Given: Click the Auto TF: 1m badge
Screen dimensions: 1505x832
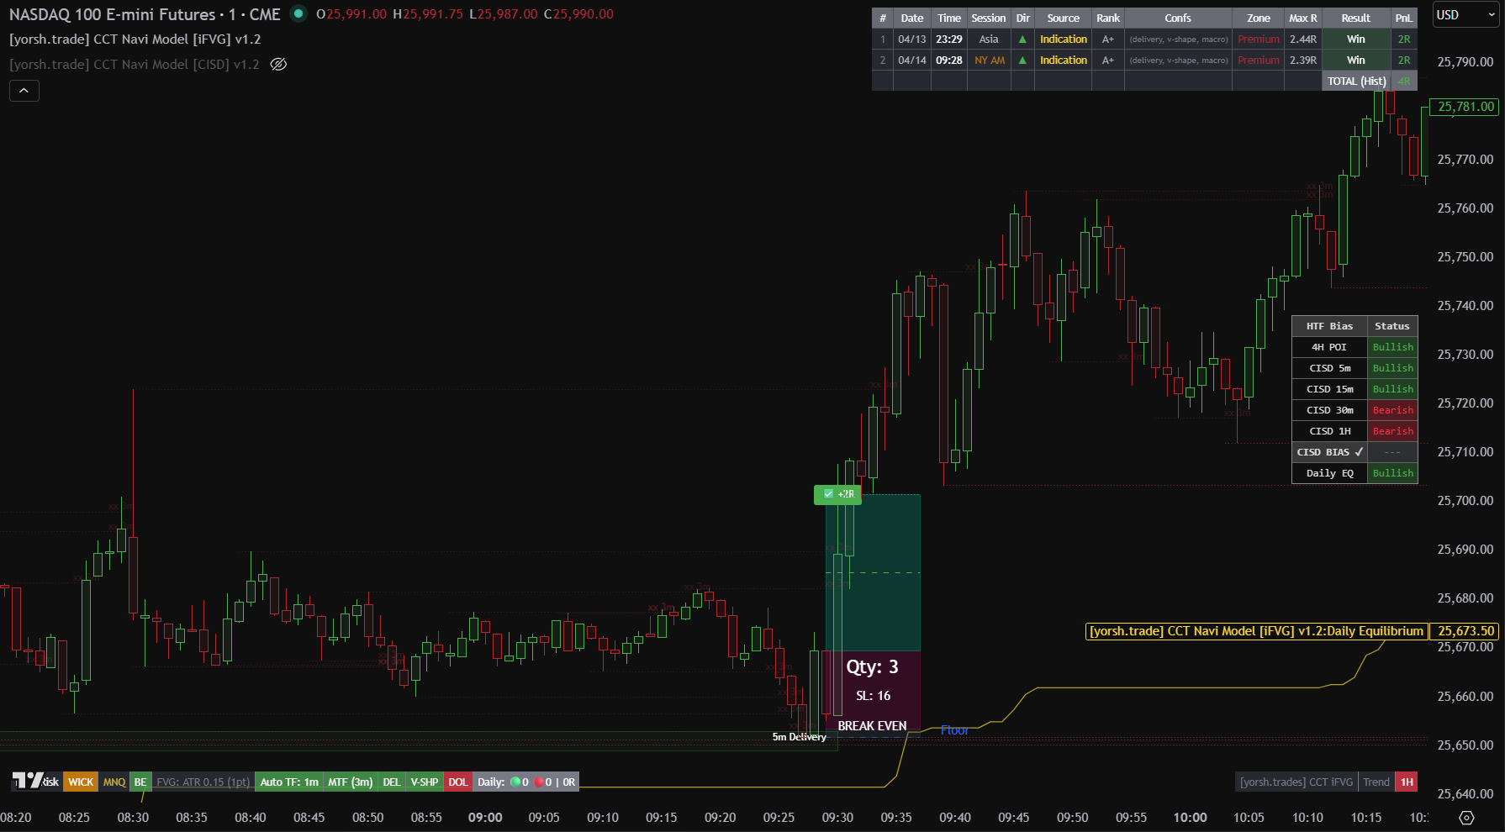Looking at the screenshot, I should (289, 782).
